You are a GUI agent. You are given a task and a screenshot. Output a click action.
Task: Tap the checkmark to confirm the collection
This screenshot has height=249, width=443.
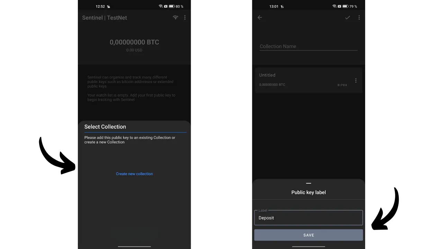[347, 18]
